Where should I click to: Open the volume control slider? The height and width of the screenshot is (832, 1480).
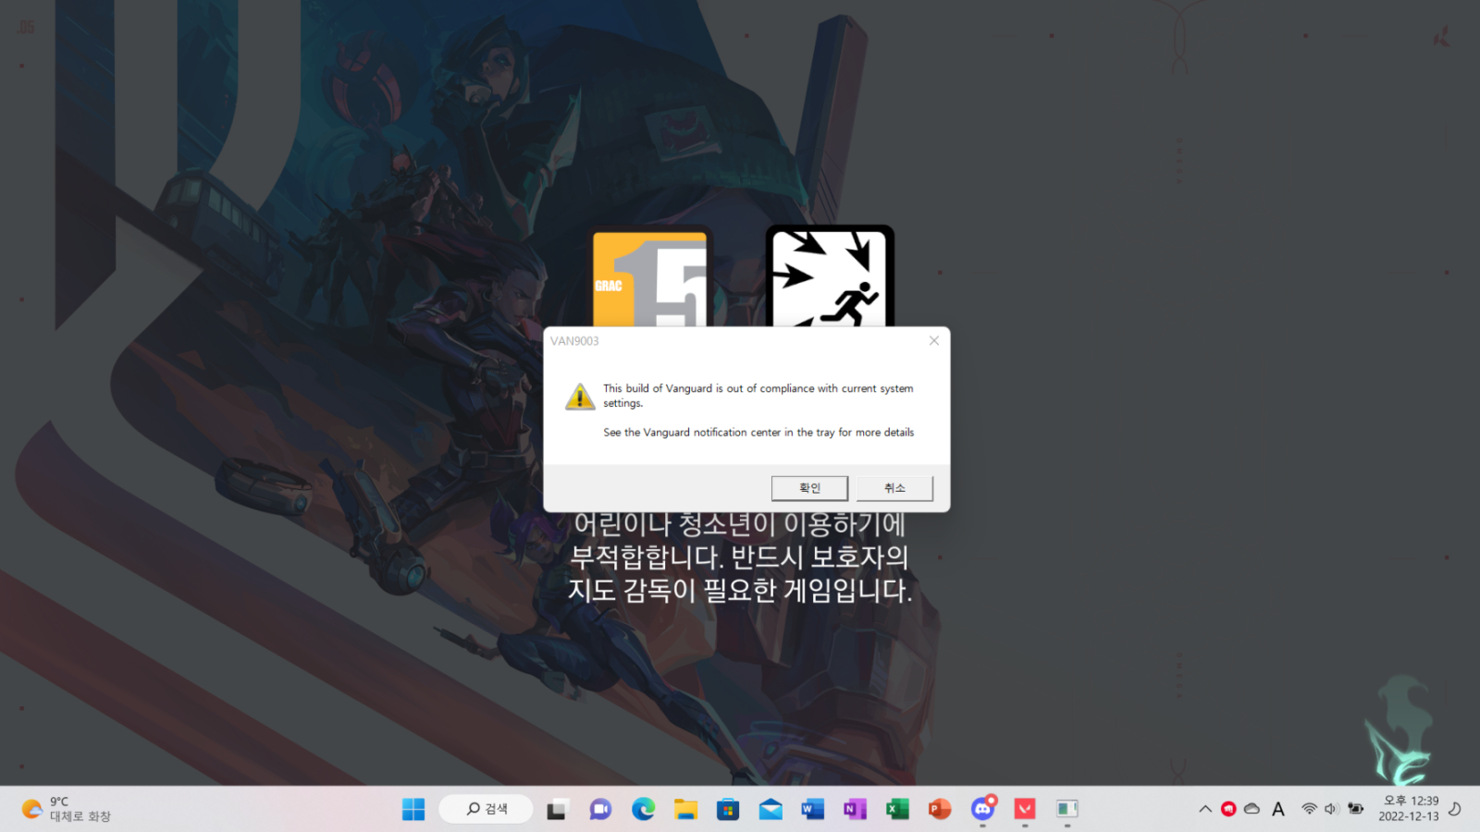pos(1332,808)
